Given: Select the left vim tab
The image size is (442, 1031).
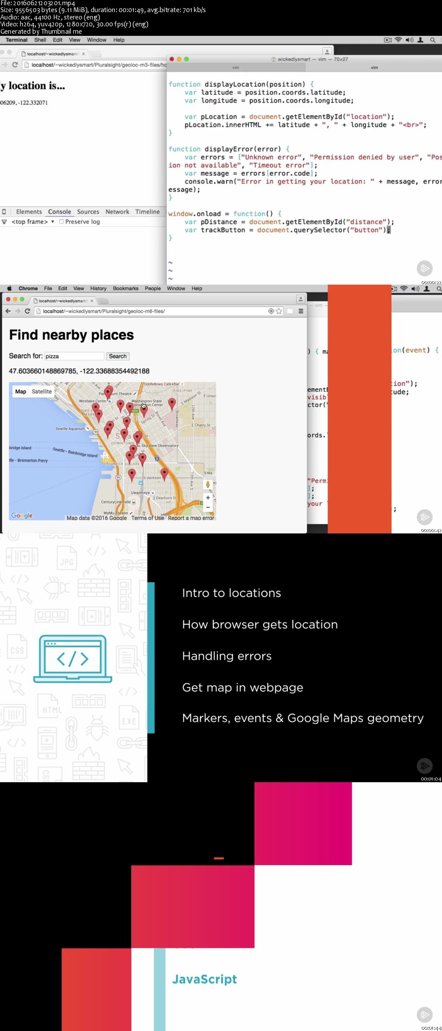Looking at the screenshot, I should click(236, 67).
